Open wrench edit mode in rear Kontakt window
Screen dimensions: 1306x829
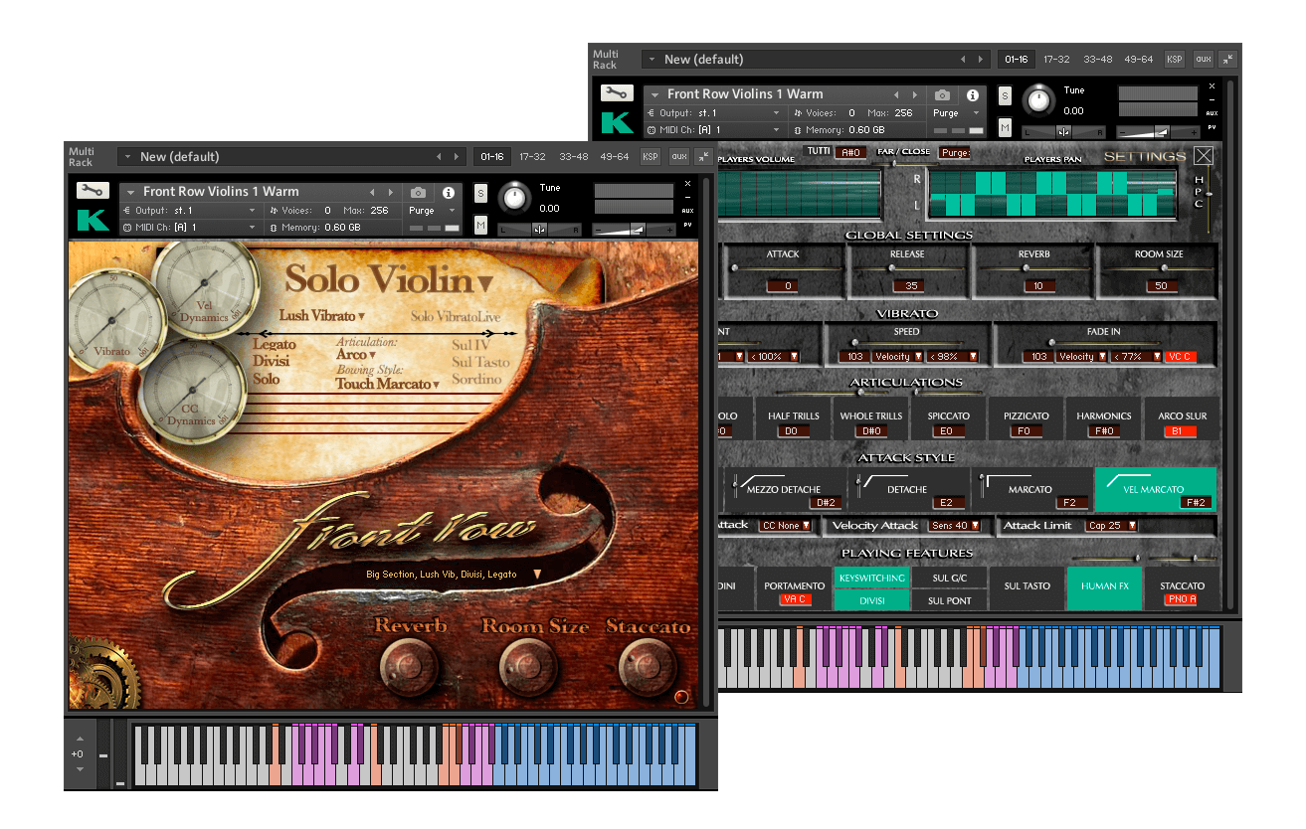tap(617, 93)
